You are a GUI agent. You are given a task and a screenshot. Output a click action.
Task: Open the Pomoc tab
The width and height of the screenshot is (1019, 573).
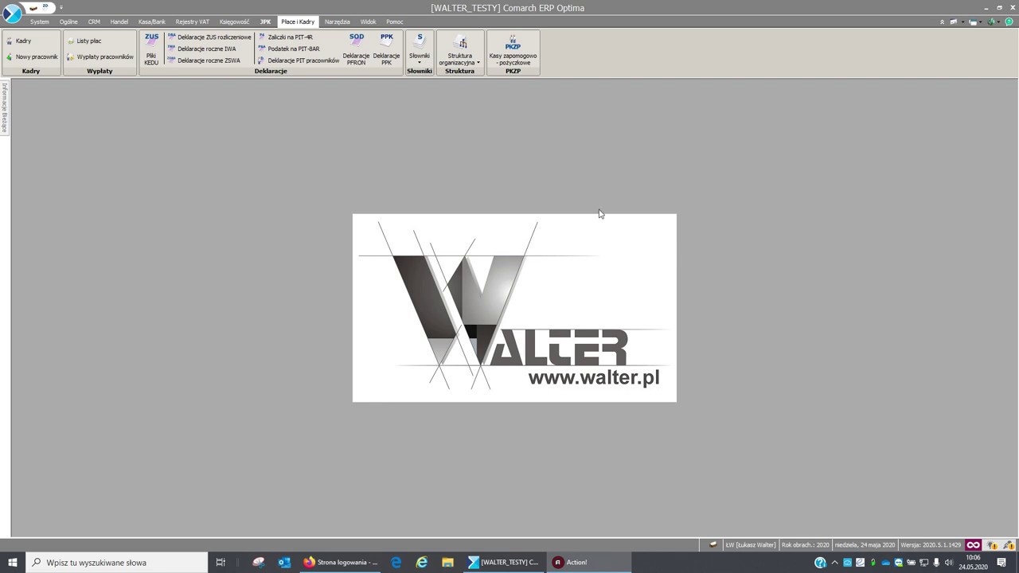pyautogui.click(x=395, y=22)
